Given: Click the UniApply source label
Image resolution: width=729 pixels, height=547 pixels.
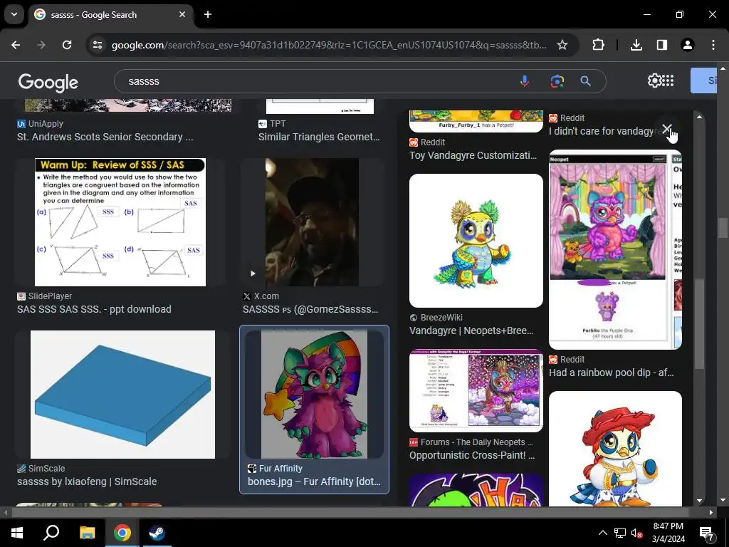Looking at the screenshot, I should pos(40,124).
